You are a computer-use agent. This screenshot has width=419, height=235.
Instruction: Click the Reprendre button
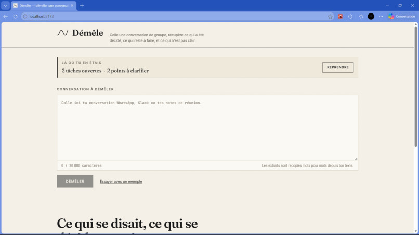[338, 67]
